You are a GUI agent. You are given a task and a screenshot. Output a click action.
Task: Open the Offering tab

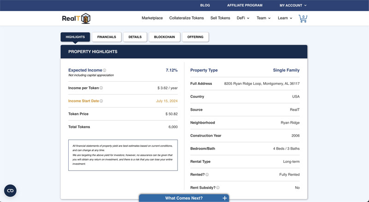click(x=195, y=37)
